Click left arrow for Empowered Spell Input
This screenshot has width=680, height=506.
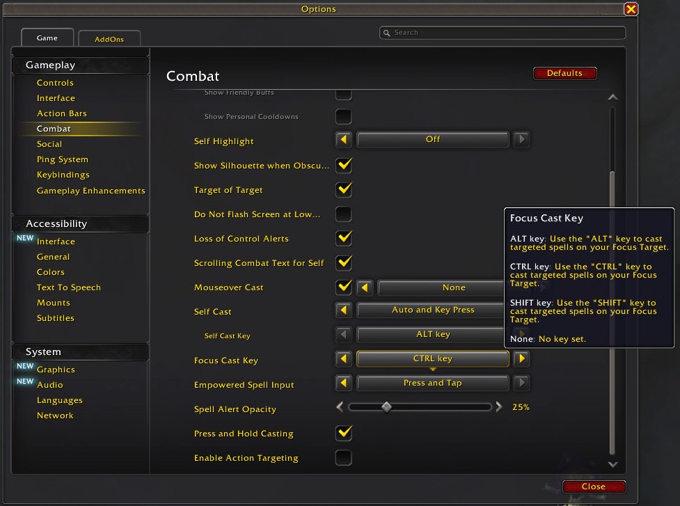click(343, 384)
